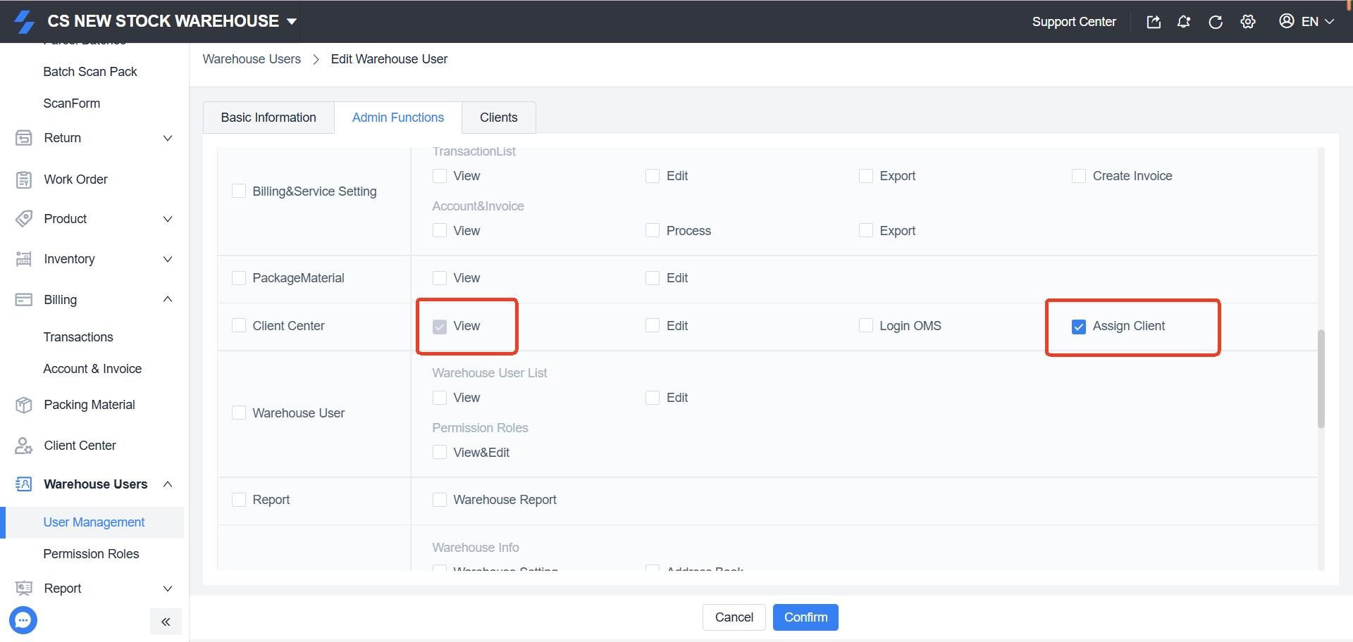Click the refresh icon in header
This screenshot has width=1353, height=642.
click(x=1216, y=22)
